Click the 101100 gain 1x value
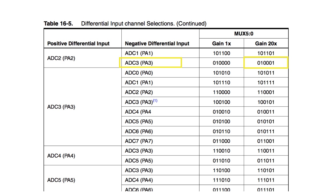The width and height of the screenshot is (334, 194). [x=221, y=53]
